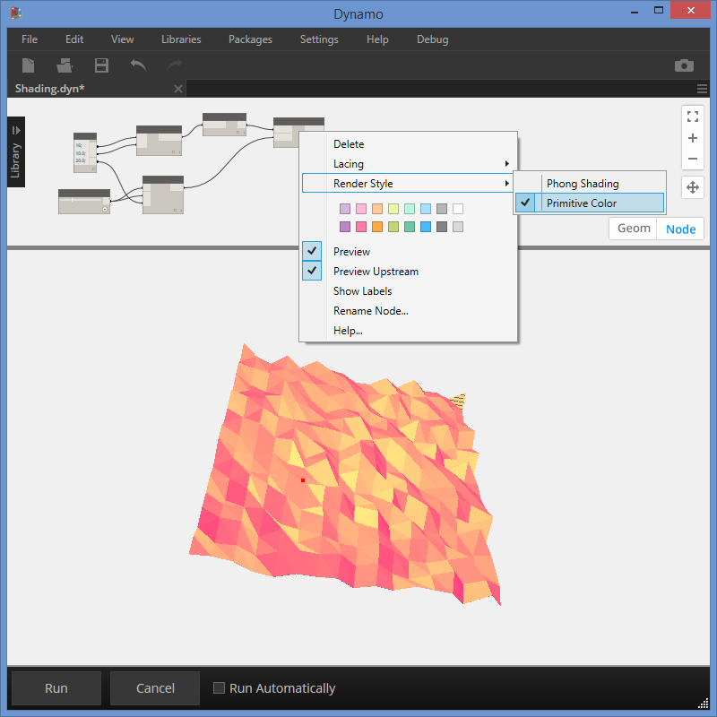This screenshot has height=717, width=717.
Task: Open the Debug menu
Action: pos(433,39)
